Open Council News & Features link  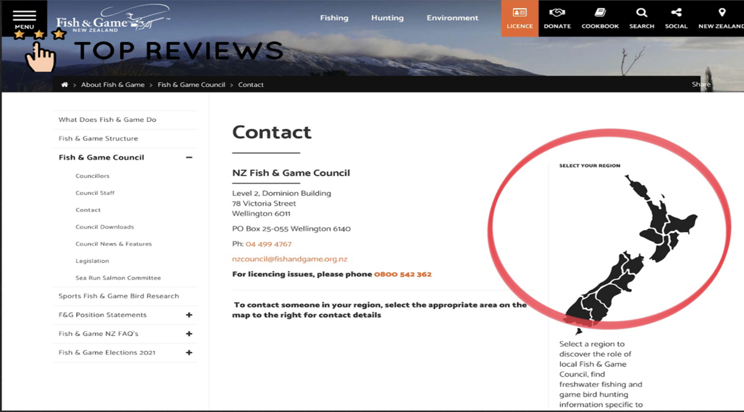point(113,244)
